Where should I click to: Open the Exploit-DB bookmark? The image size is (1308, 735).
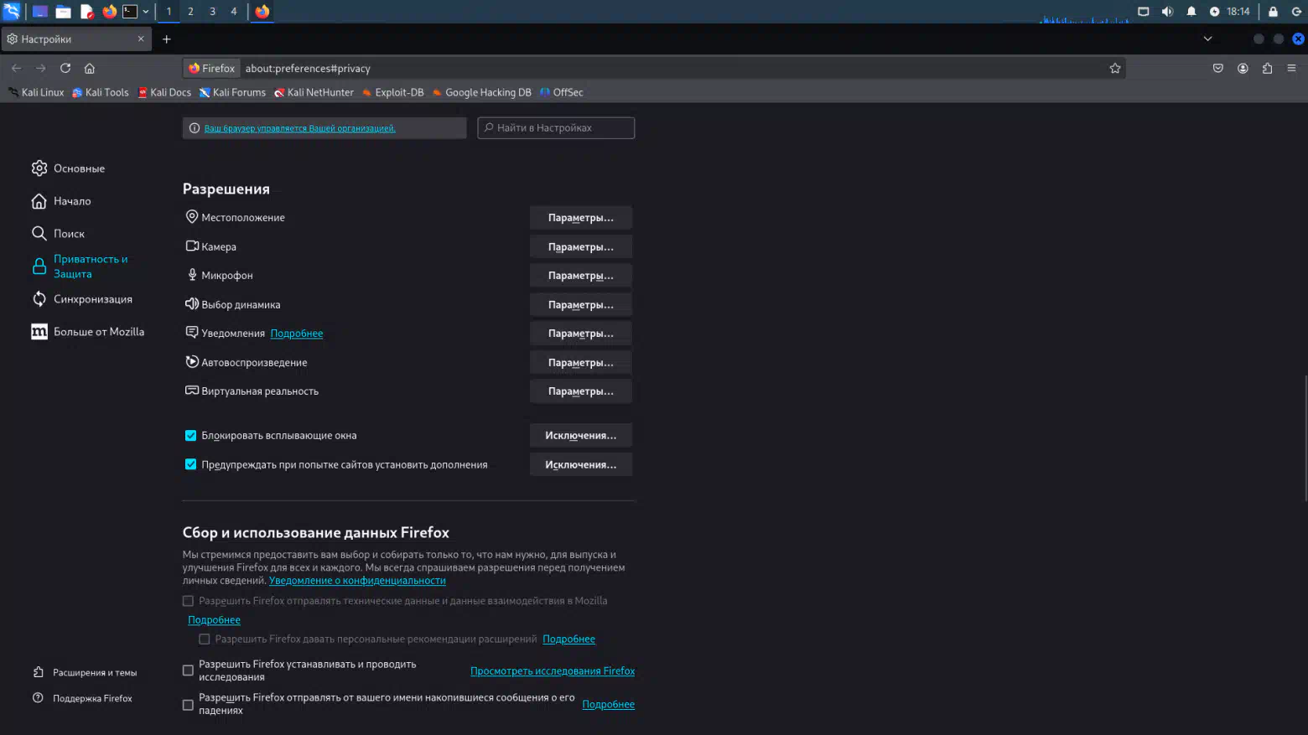(x=393, y=92)
